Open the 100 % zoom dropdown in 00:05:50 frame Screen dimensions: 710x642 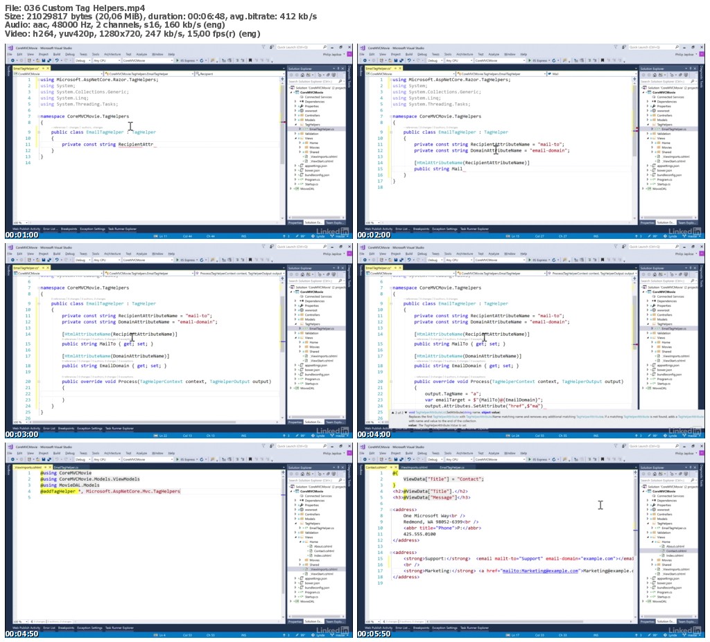point(372,622)
